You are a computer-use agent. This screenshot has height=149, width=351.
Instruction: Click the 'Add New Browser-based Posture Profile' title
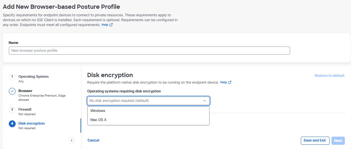[x=61, y=7]
